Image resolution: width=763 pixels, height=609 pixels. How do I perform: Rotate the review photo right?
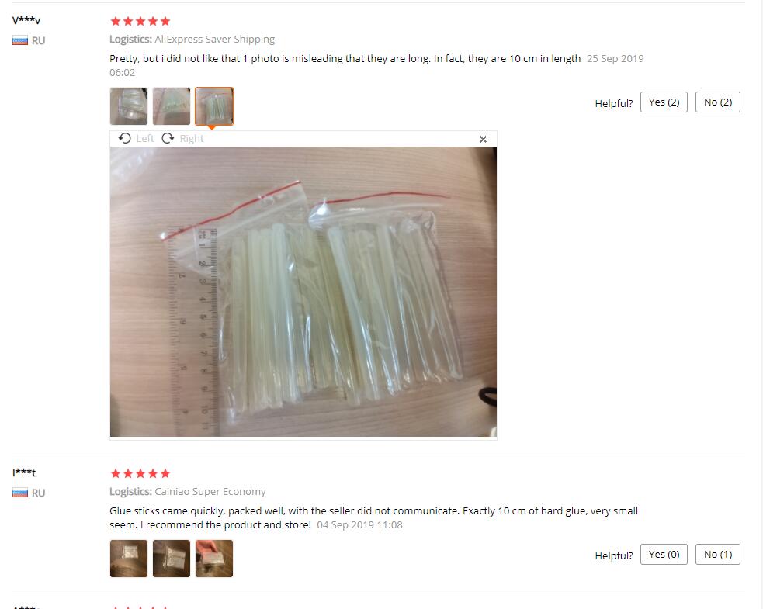tap(182, 139)
